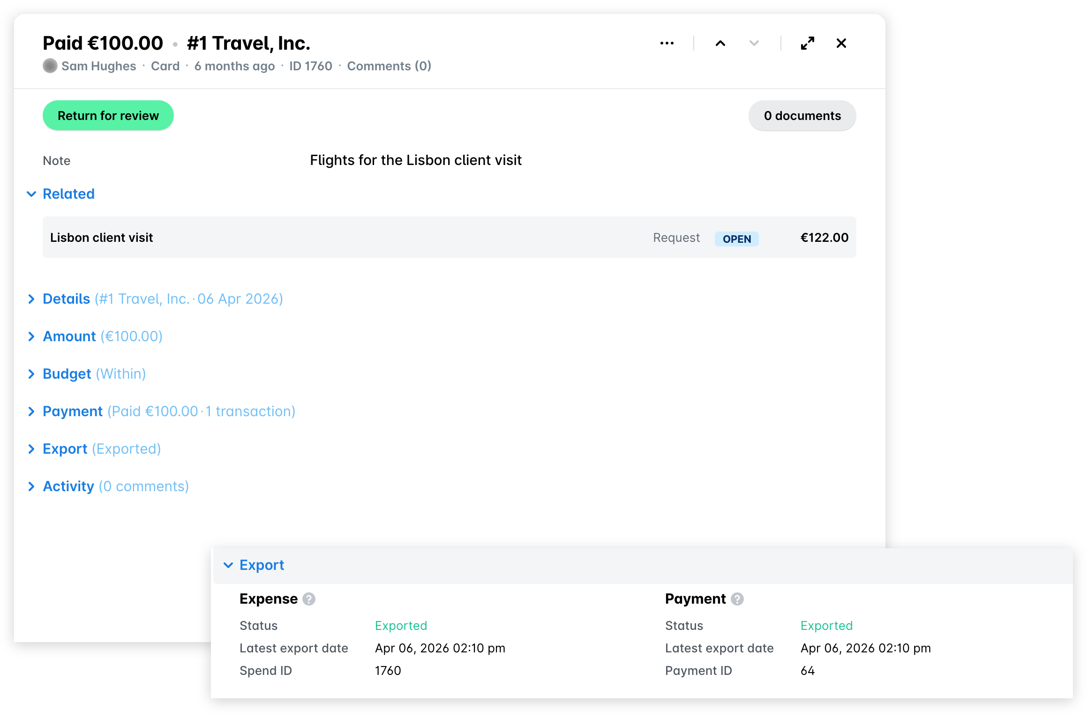
Task: Click the note text about Lisbon flights
Action: (416, 160)
